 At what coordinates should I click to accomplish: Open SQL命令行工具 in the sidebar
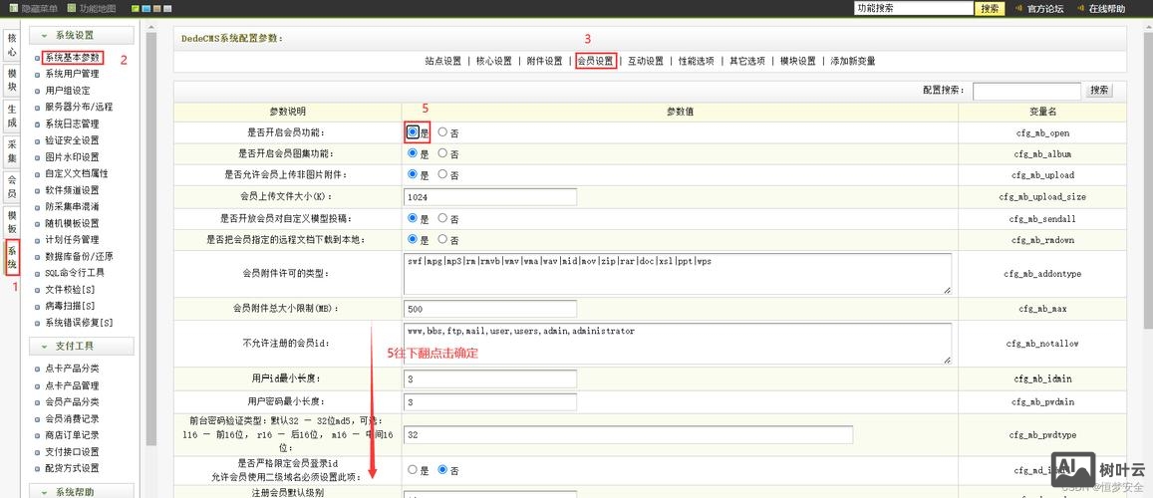[x=75, y=273]
